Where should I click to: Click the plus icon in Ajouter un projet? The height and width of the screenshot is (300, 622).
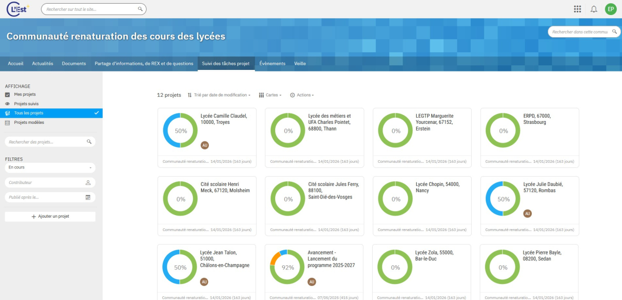coord(34,217)
